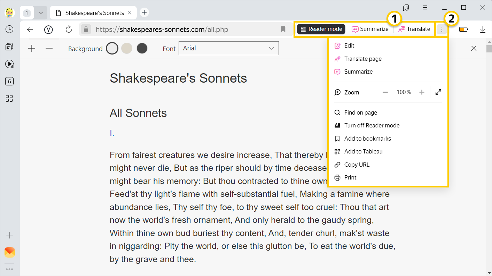Click the Summarize button in toolbar
This screenshot has height=276, width=492.
[370, 29]
